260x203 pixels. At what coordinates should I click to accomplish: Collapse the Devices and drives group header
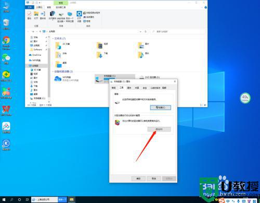coord(62,71)
